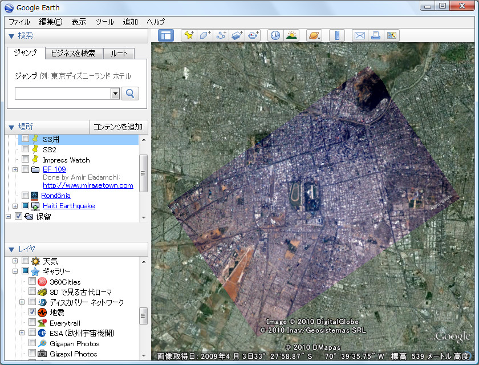Viewport: 479px width, 365px height.
Task: Select the ruler measurement tool
Action: pos(336,35)
